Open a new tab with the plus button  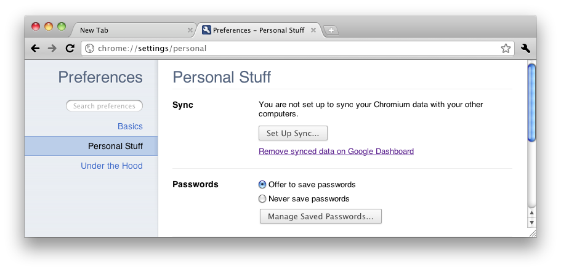(331, 30)
